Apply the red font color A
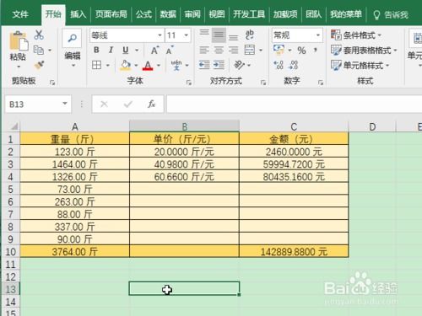 pos(148,66)
